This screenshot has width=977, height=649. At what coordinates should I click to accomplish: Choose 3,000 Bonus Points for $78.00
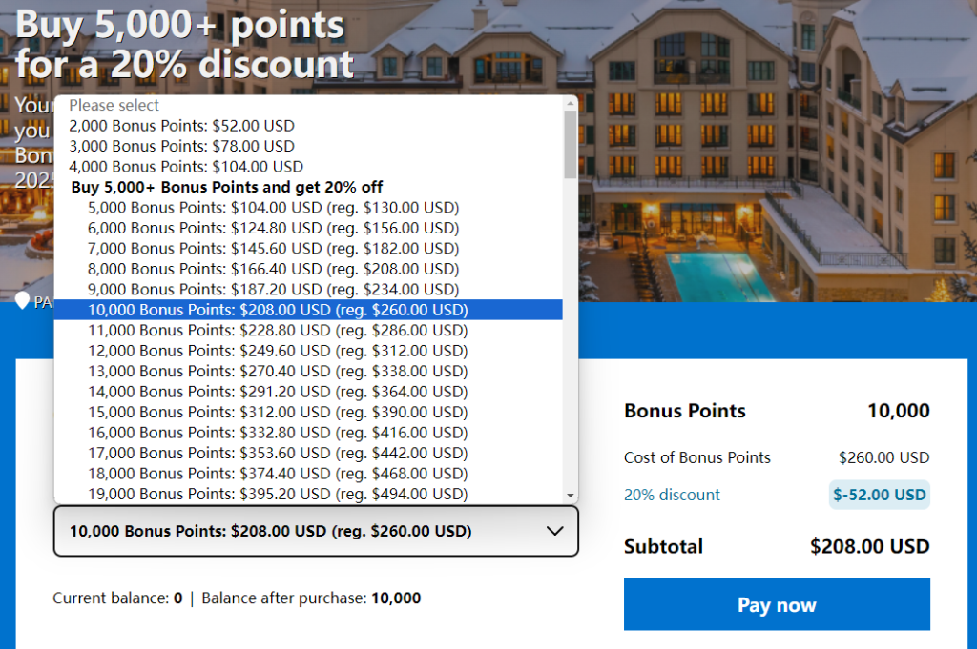(x=181, y=147)
